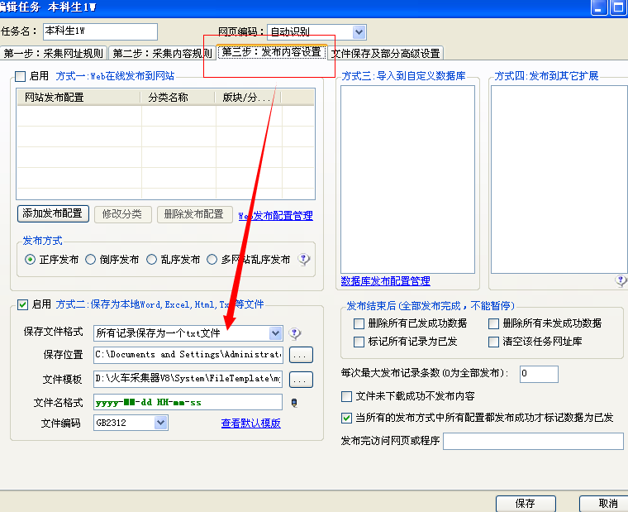Click help icon beside publish order options
The height and width of the screenshot is (512, 628).
point(304,260)
